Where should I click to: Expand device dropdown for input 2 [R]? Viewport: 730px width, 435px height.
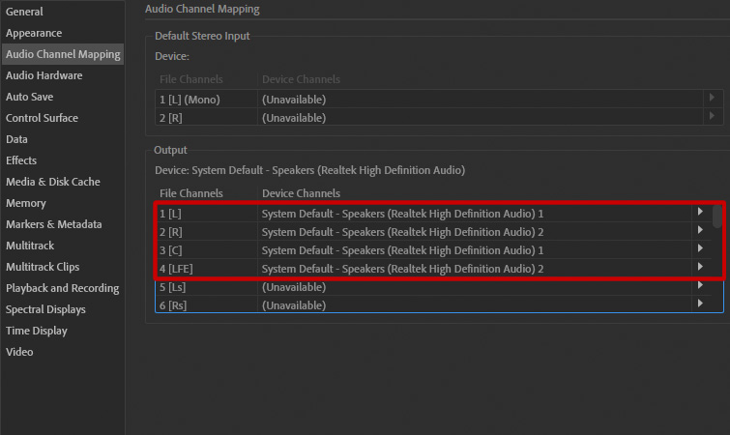[711, 117]
